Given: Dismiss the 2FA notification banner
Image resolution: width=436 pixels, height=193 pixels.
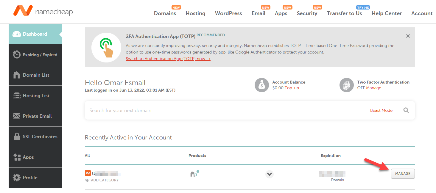Looking at the screenshot, I should tap(408, 36).
